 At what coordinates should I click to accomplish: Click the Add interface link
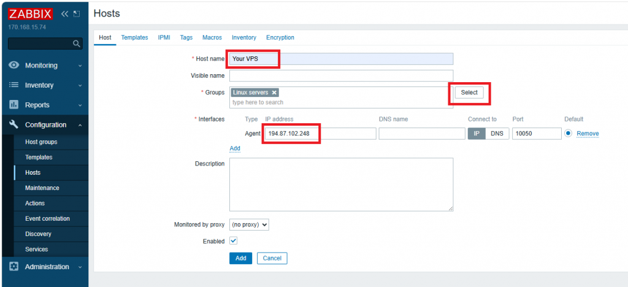tap(235, 148)
